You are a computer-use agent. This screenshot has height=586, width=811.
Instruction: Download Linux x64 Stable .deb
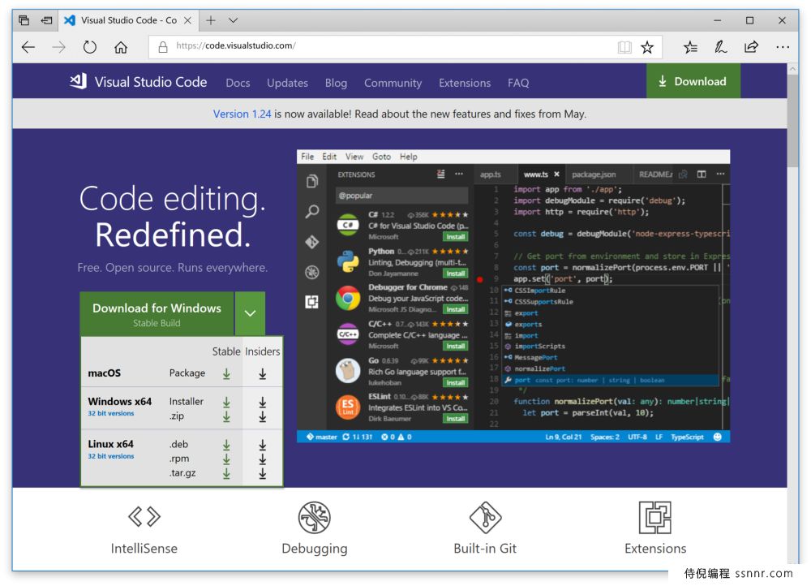tap(226, 445)
